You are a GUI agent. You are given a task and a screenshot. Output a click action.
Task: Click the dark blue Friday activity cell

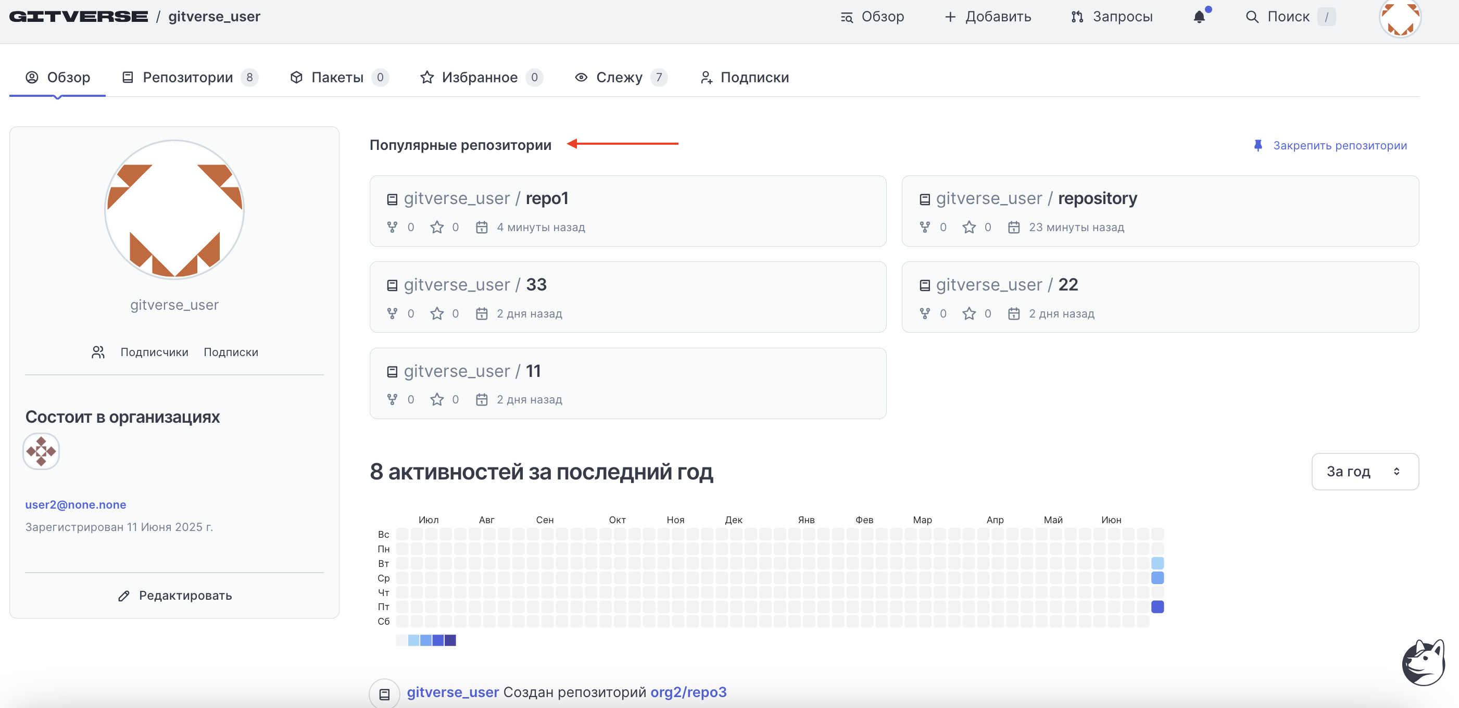[x=1157, y=606]
